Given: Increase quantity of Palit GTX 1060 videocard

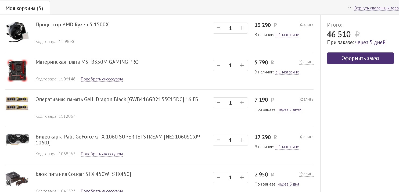Looking at the screenshot, I should (x=242, y=140).
